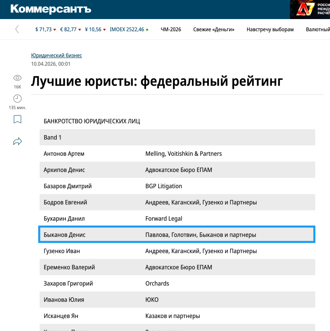Bookmark the article with the flag icon
The image size is (330, 331).
point(17,119)
